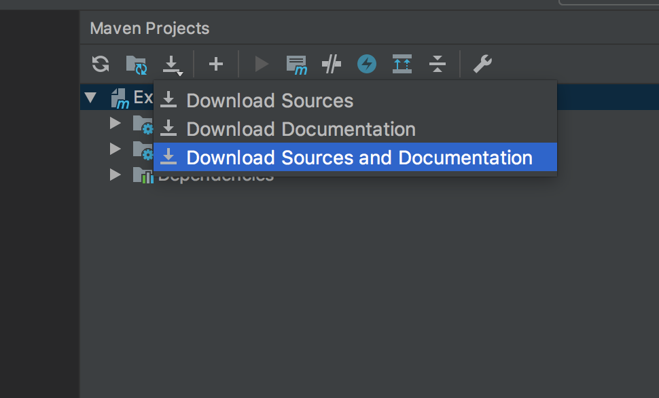Click the root Maven project file icon
Image resolution: width=659 pixels, height=398 pixels.
point(120,98)
